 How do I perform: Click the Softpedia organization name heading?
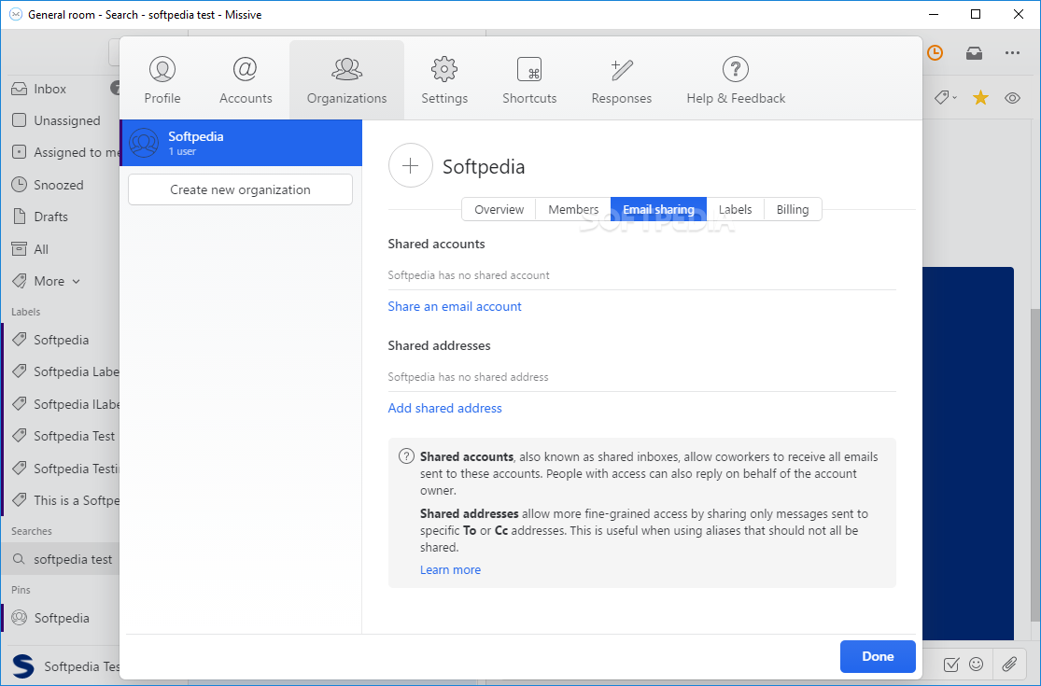point(484,166)
